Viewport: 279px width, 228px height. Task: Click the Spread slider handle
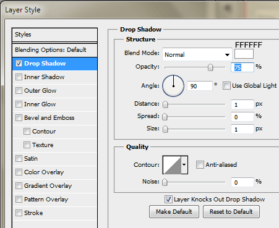pos(165,117)
